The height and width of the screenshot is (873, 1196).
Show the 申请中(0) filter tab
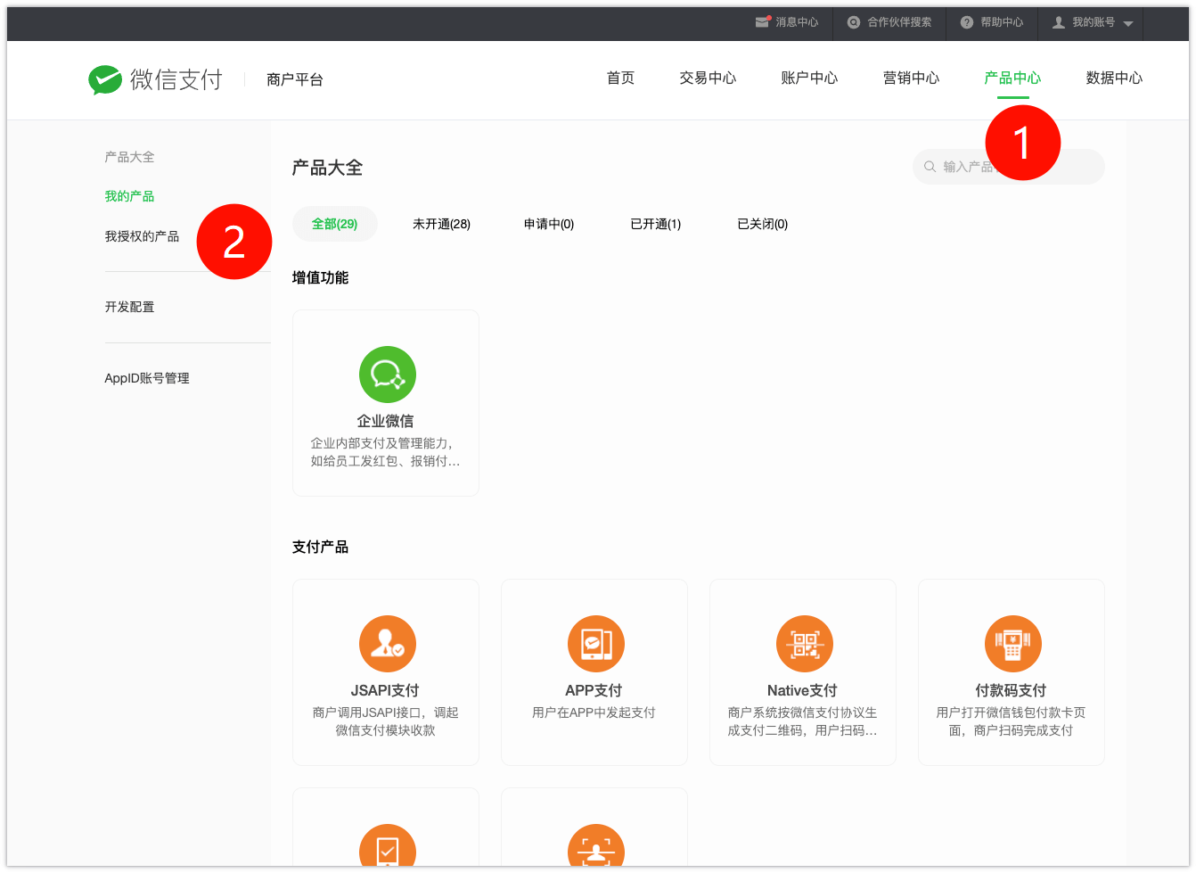tap(549, 224)
